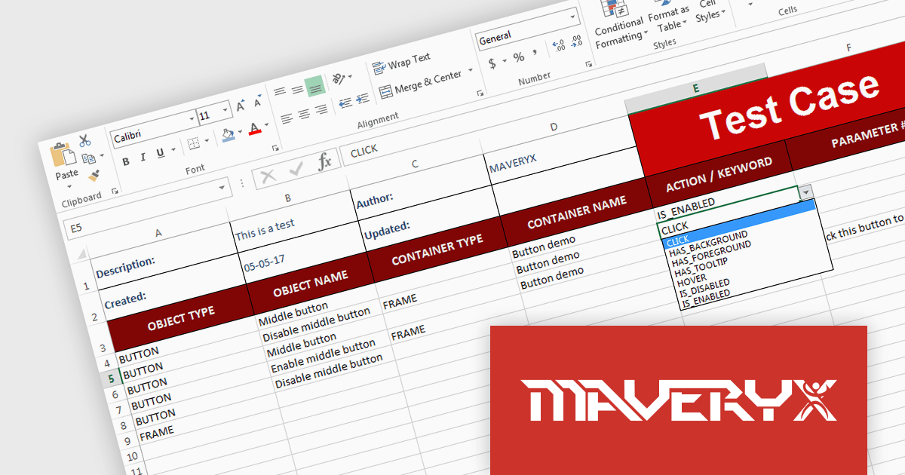Screen dimensions: 905x475
Task: Select Middle Align icon
Action: coord(298,90)
